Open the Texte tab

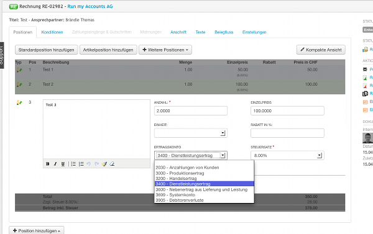200,32
